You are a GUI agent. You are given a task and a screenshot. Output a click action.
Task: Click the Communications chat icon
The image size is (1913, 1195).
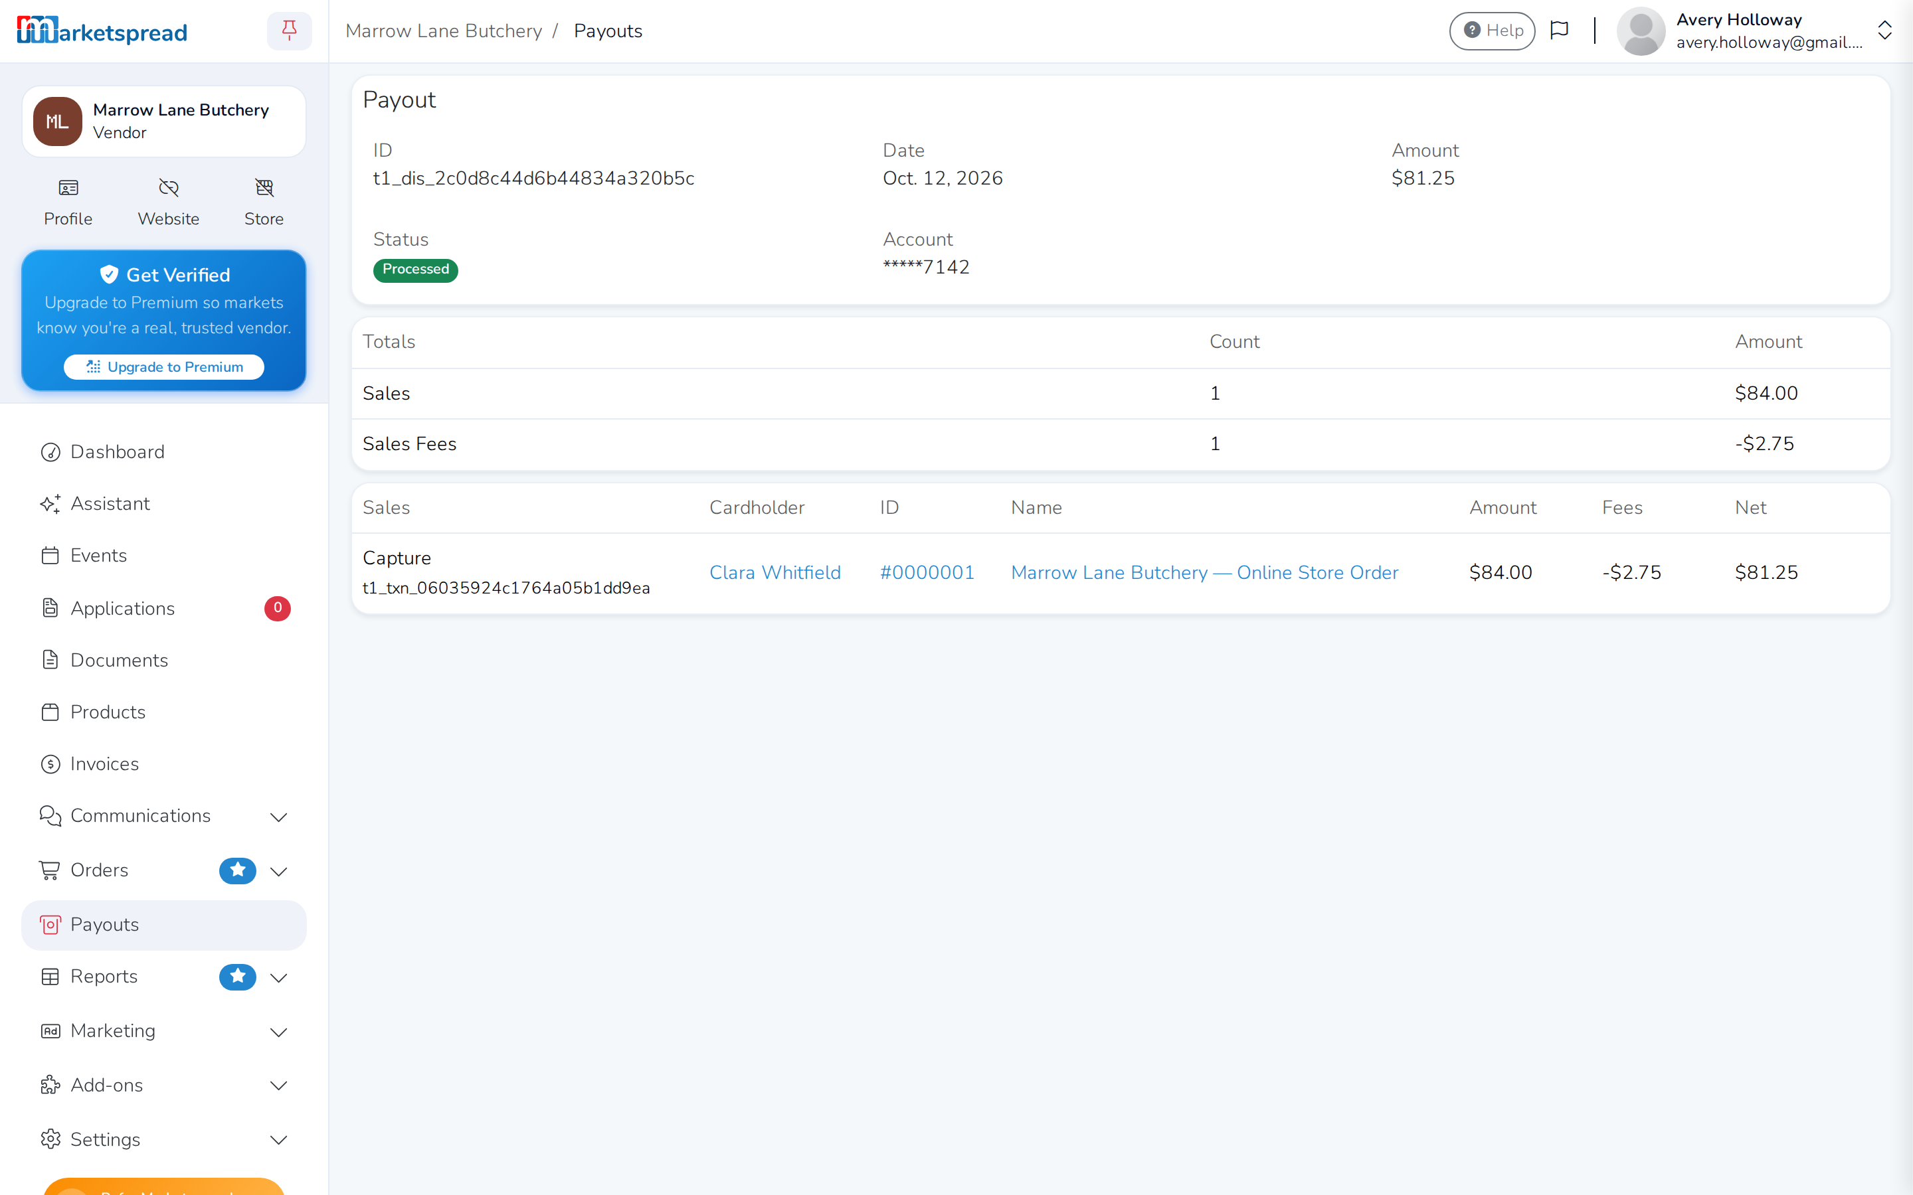point(50,816)
